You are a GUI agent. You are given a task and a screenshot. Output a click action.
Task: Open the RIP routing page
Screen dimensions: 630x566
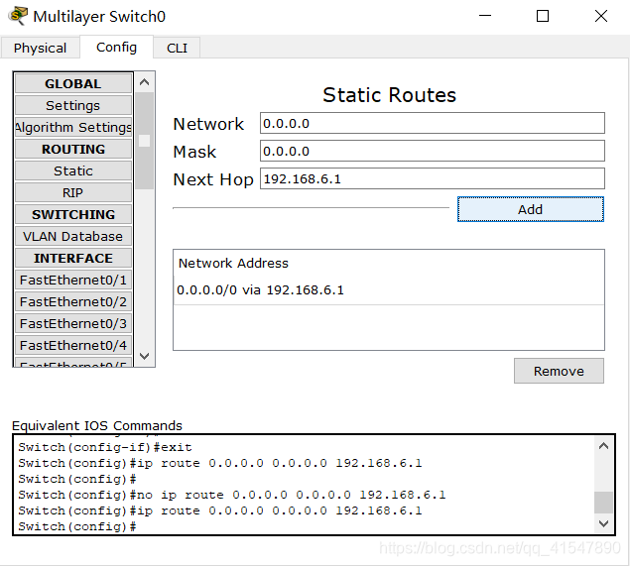pos(73,192)
